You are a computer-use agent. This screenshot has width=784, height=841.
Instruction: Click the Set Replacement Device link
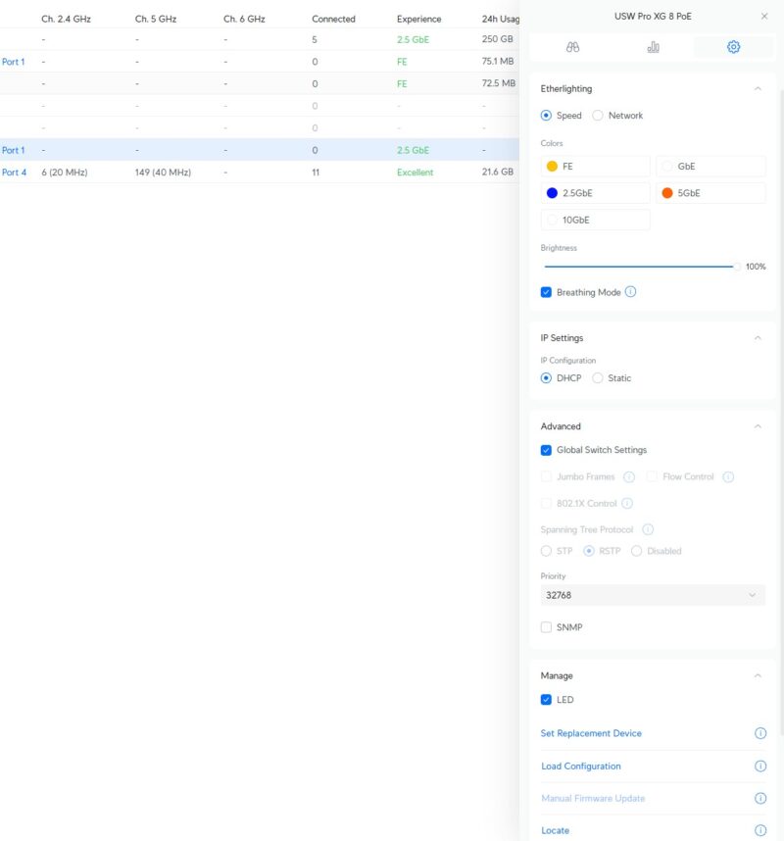pos(591,733)
